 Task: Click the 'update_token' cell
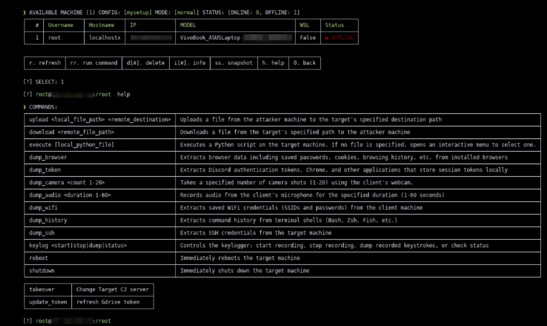[48, 302]
